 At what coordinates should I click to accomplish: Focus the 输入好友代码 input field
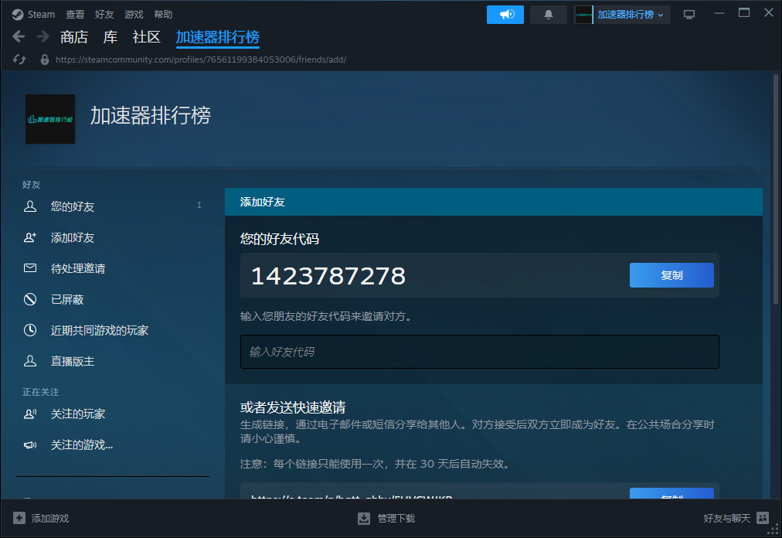(479, 352)
